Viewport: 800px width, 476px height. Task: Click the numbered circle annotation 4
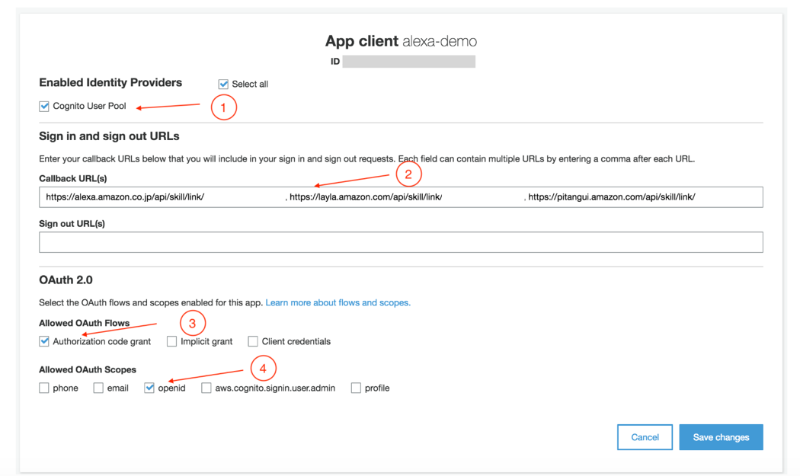(x=264, y=369)
